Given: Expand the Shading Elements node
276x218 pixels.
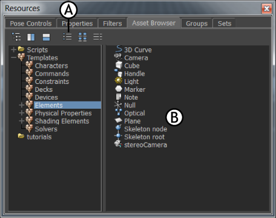Looking at the screenshot, I should click(x=21, y=121).
